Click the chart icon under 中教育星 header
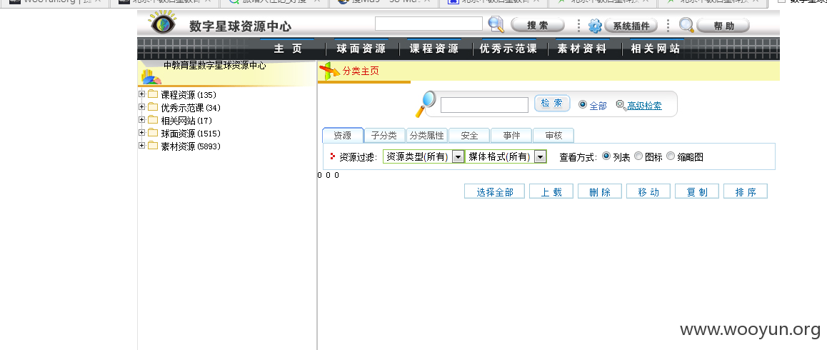 coord(150,78)
